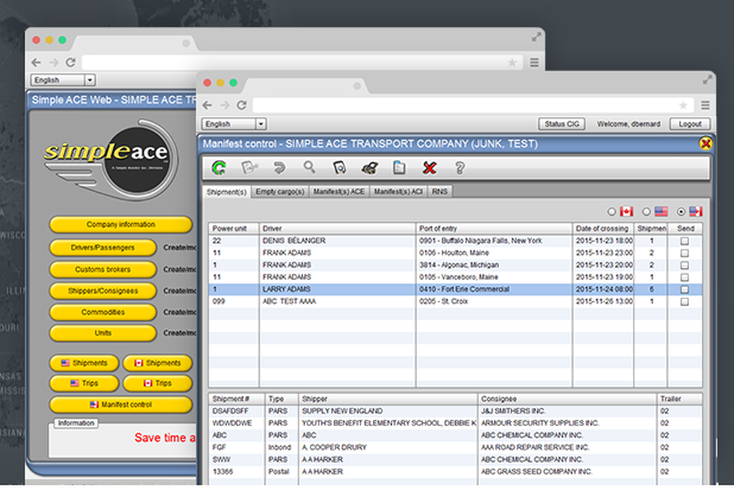Select the DENIS BÉLANGER driver row
The width and height of the screenshot is (734, 498).
point(455,241)
